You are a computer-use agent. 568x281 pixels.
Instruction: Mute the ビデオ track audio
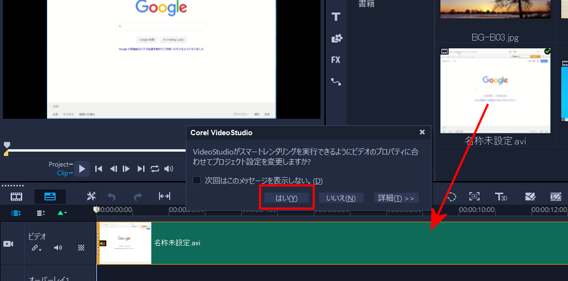click(x=58, y=248)
